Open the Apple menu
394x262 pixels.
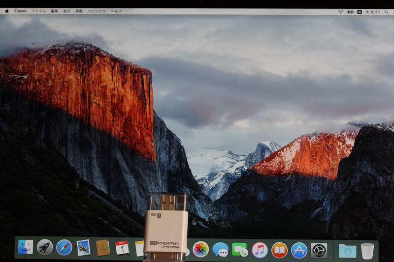[7, 11]
